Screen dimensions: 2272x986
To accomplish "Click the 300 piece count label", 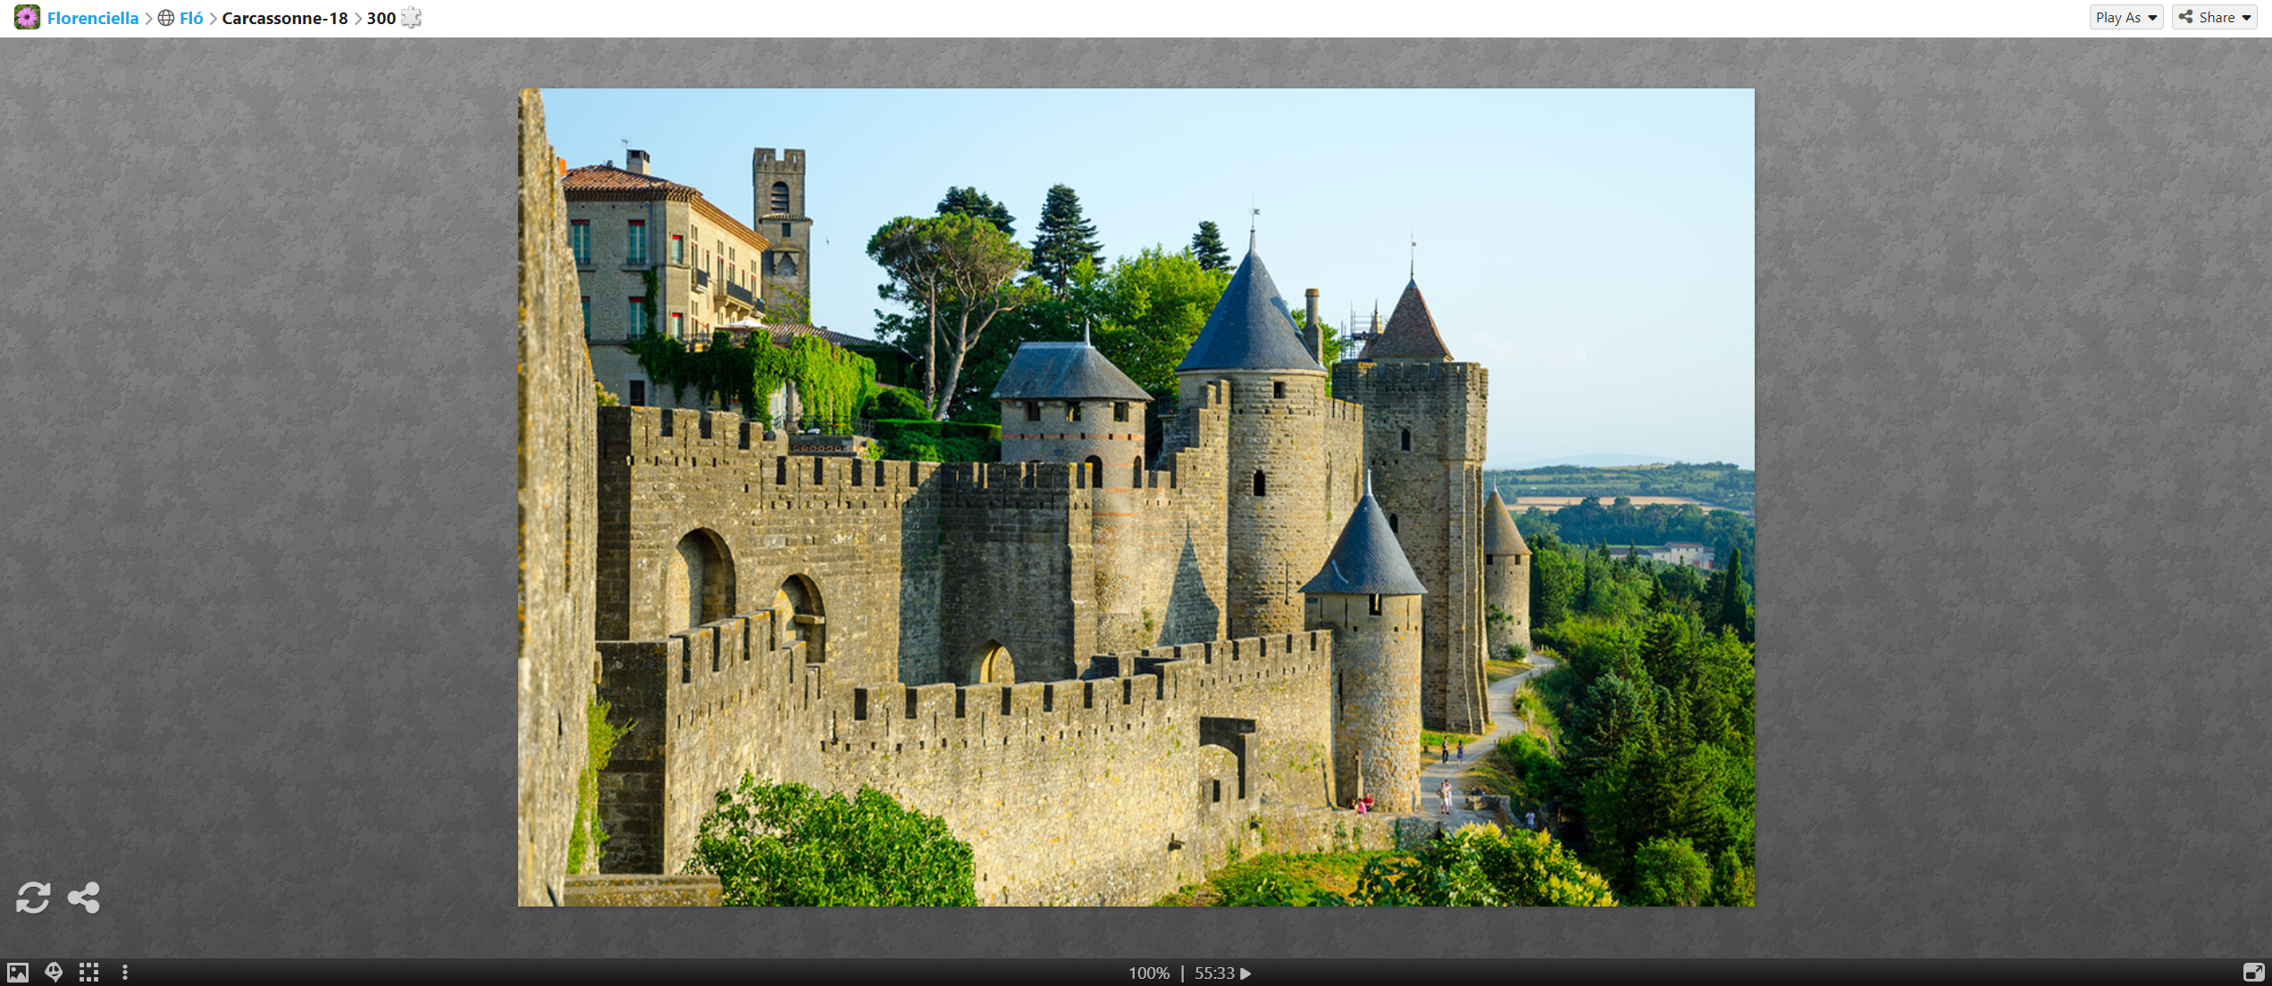I will coord(381,18).
